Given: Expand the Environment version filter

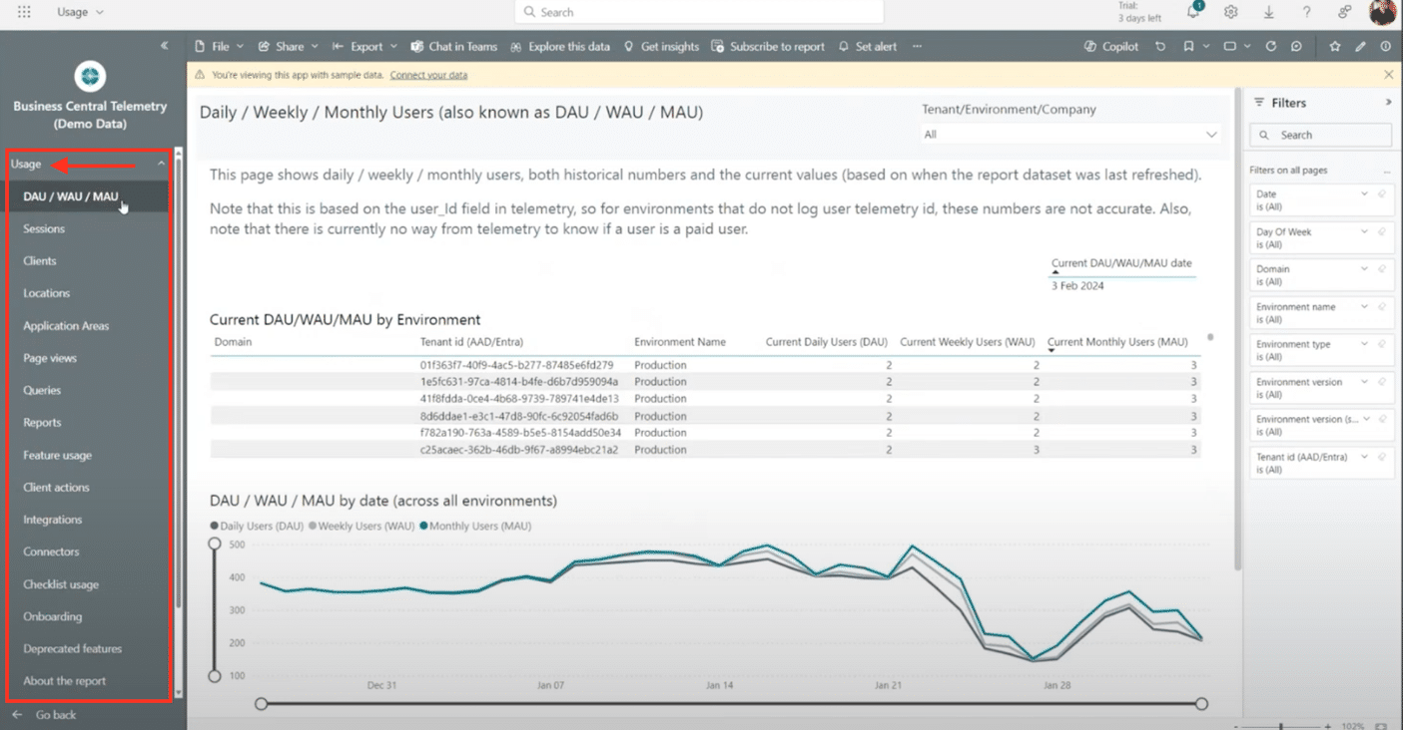Looking at the screenshot, I should coord(1365,382).
